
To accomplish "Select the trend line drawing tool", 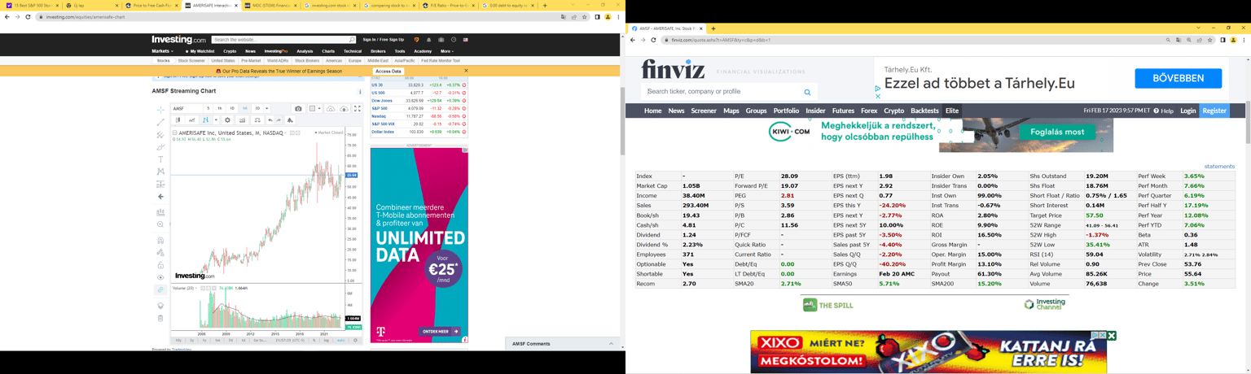I will 160,122.
